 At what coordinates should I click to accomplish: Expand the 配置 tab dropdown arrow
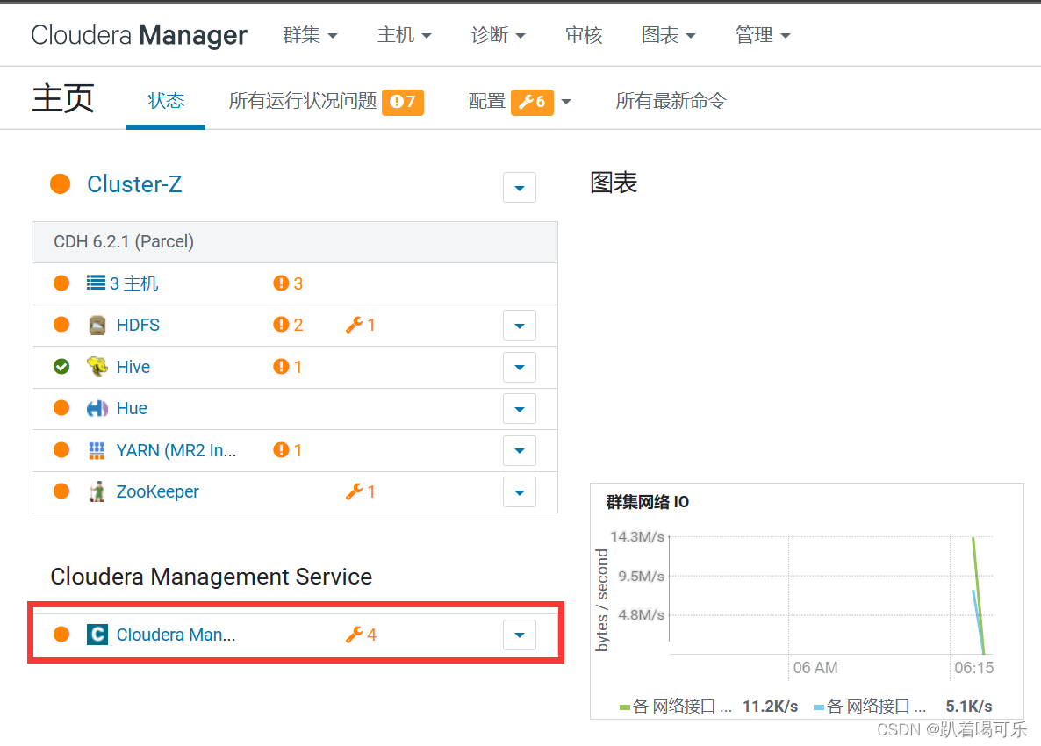565,102
